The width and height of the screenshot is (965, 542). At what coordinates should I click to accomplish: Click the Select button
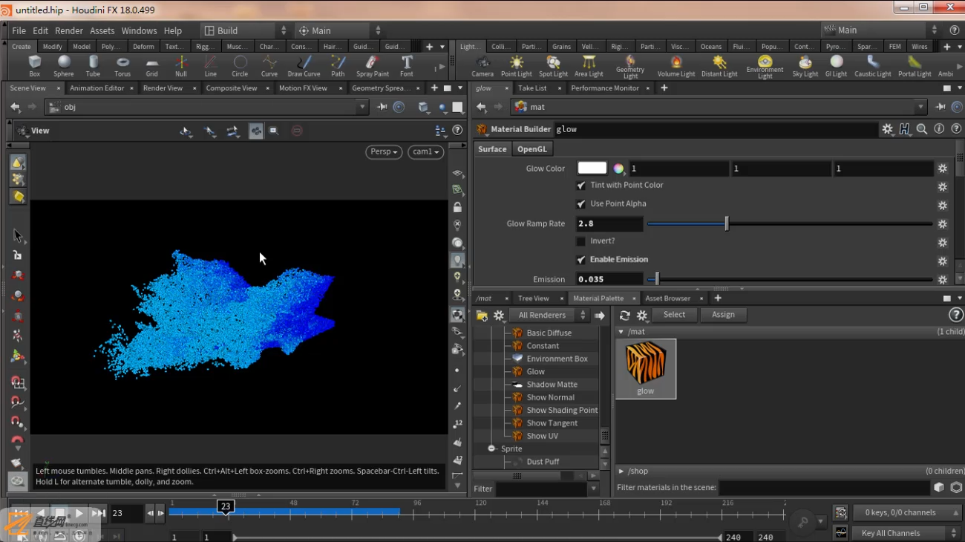[674, 315]
